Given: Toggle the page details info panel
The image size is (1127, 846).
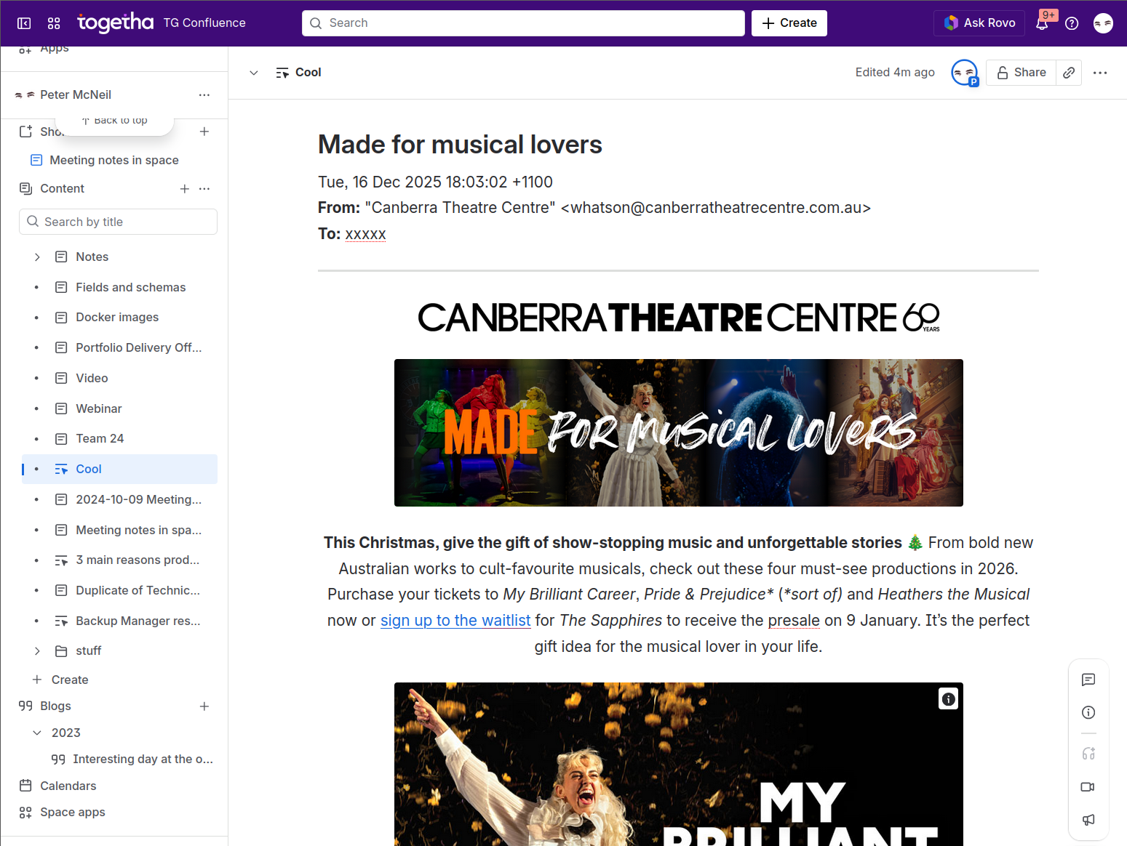Looking at the screenshot, I should [x=1088, y=712].
